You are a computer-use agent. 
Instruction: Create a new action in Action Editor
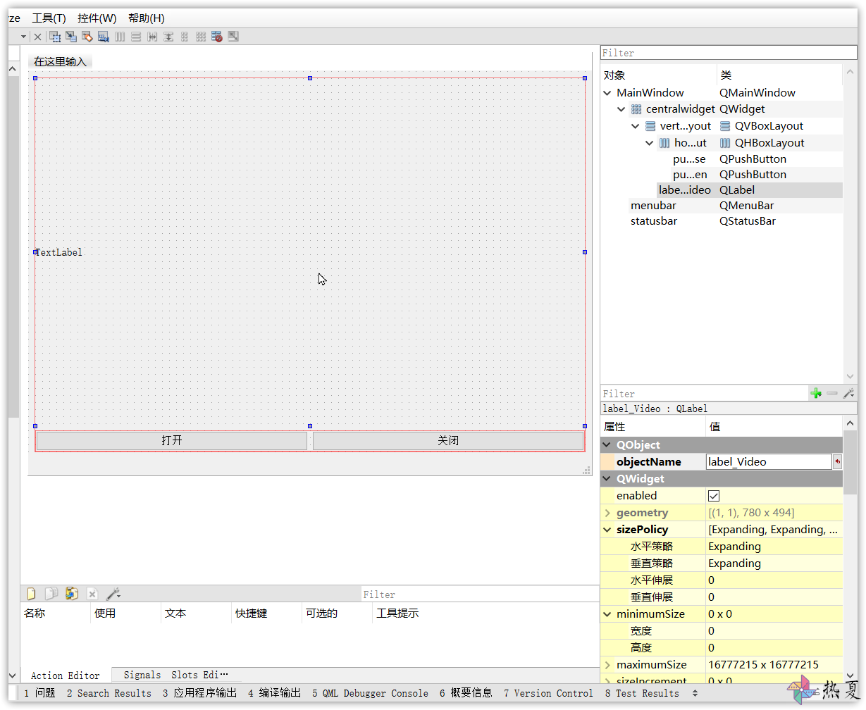31,594
